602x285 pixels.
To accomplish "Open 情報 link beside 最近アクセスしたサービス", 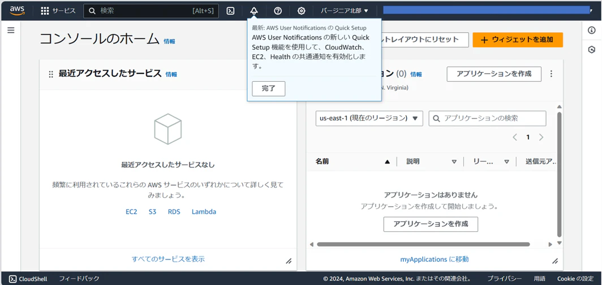I will coord(171,74).
